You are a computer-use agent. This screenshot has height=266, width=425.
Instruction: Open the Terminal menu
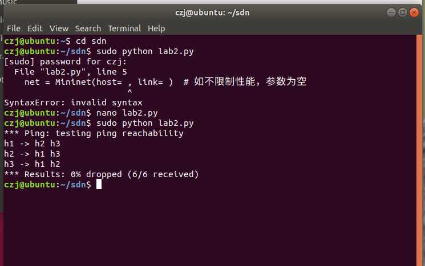coord(124,28)
